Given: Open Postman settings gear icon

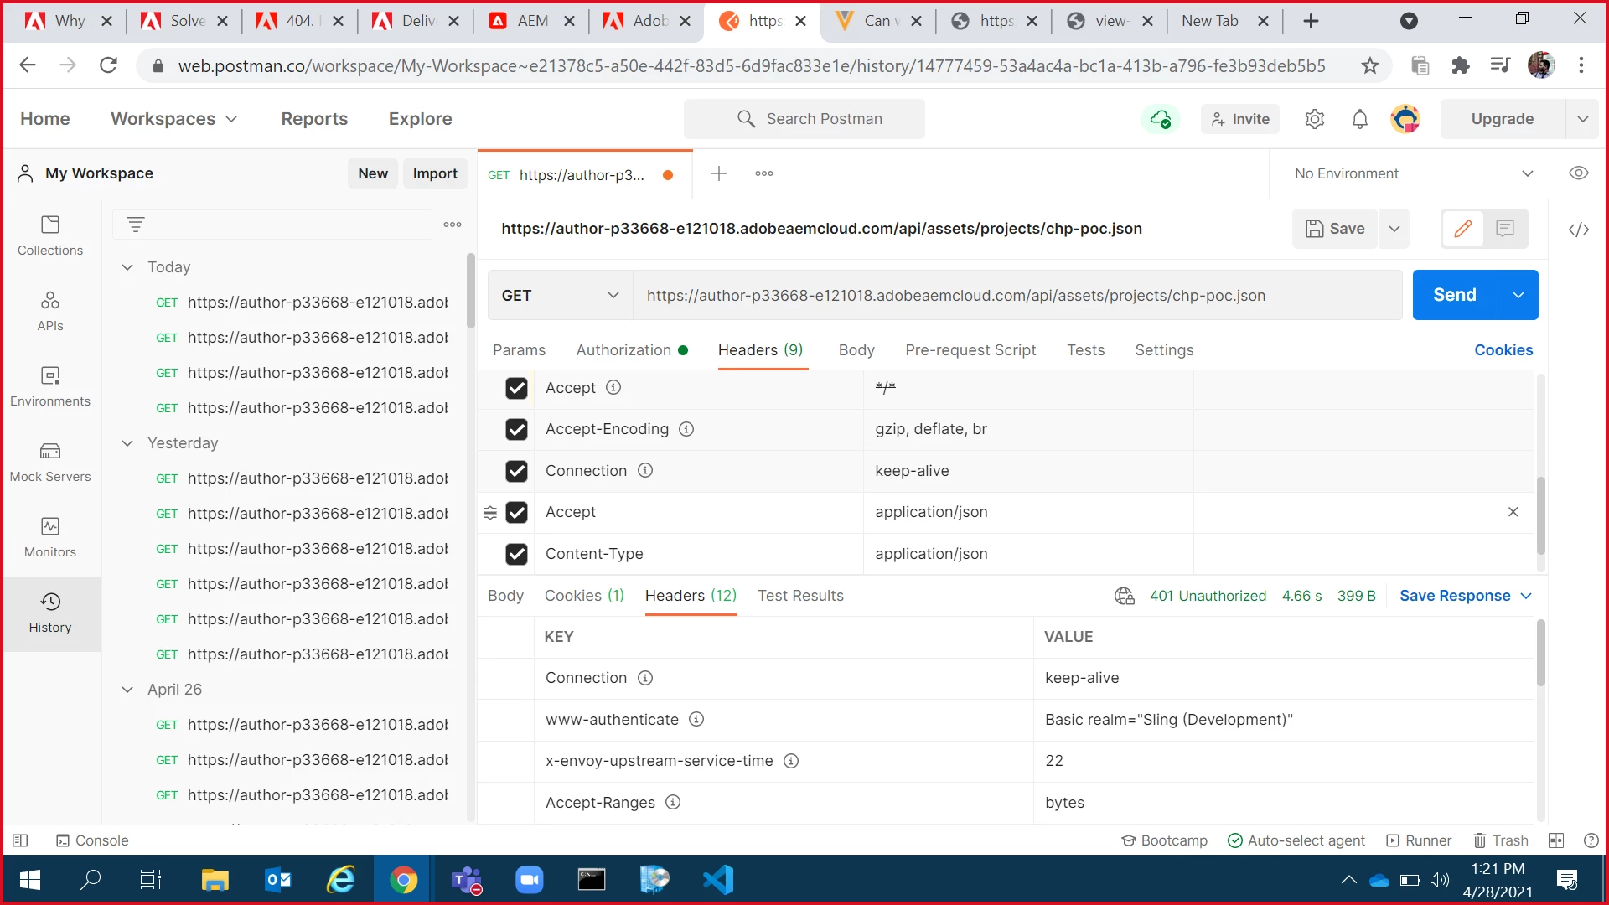Looking at the screenshot, I should (x=1314, y=119).
